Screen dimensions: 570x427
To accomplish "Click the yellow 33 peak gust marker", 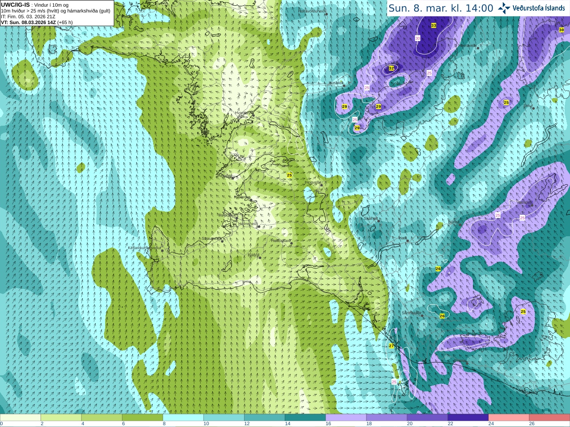I will [434, 25].
